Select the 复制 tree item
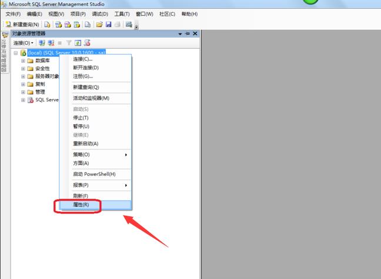381x279 pixels. tap(40, 84)
